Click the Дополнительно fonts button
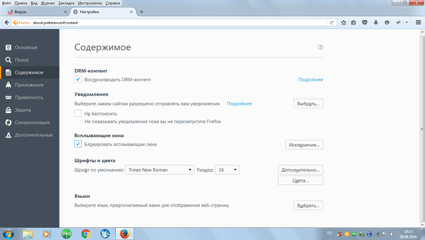 point(301,170)
